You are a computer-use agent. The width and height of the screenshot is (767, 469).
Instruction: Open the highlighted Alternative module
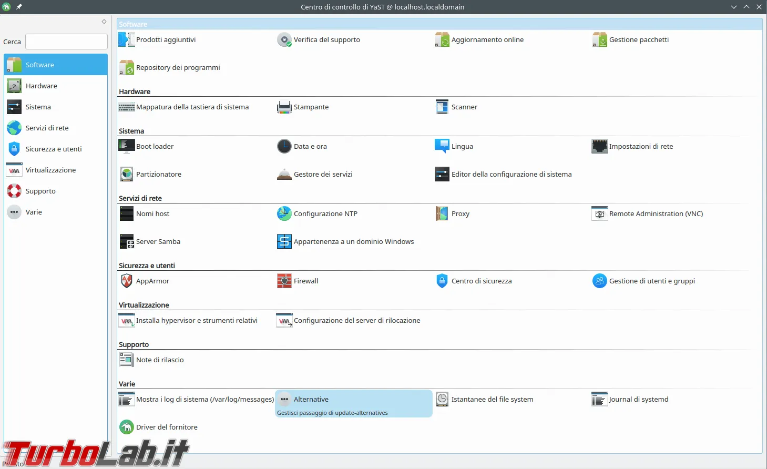point(354,404)
